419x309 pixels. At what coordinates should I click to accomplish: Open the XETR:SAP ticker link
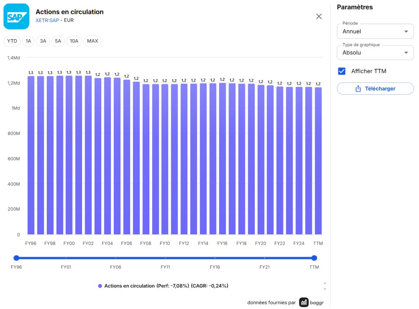47,20
